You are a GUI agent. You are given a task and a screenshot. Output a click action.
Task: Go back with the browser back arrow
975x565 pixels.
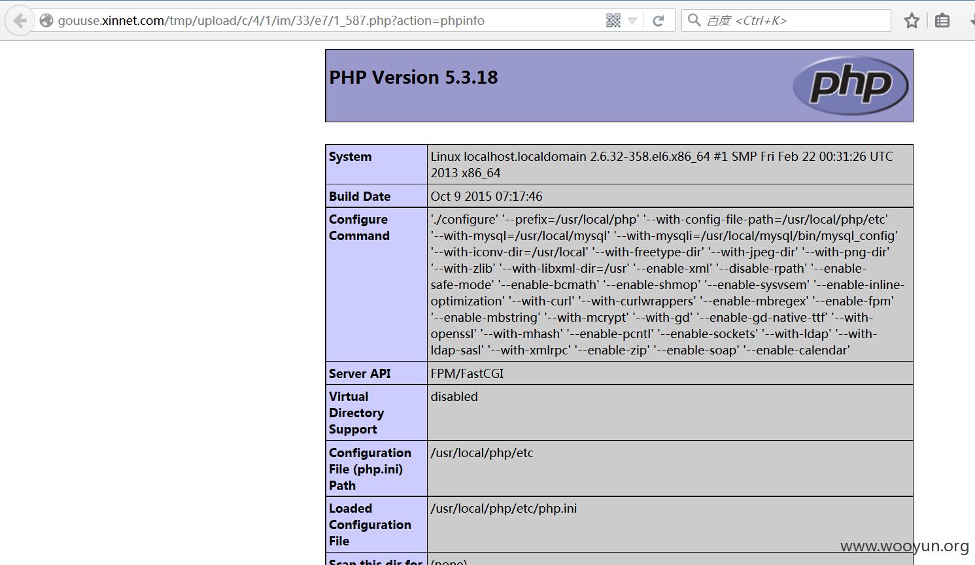tap(20, 20)
